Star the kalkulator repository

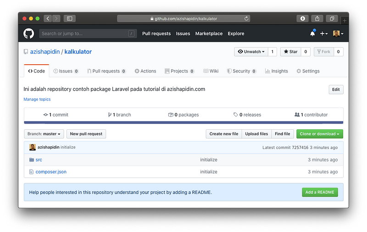[x=290, y=52]
